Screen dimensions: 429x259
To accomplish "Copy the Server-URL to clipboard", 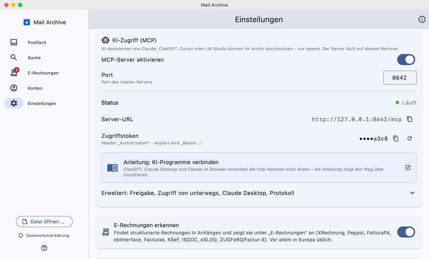I will click(x=409, y=119).
